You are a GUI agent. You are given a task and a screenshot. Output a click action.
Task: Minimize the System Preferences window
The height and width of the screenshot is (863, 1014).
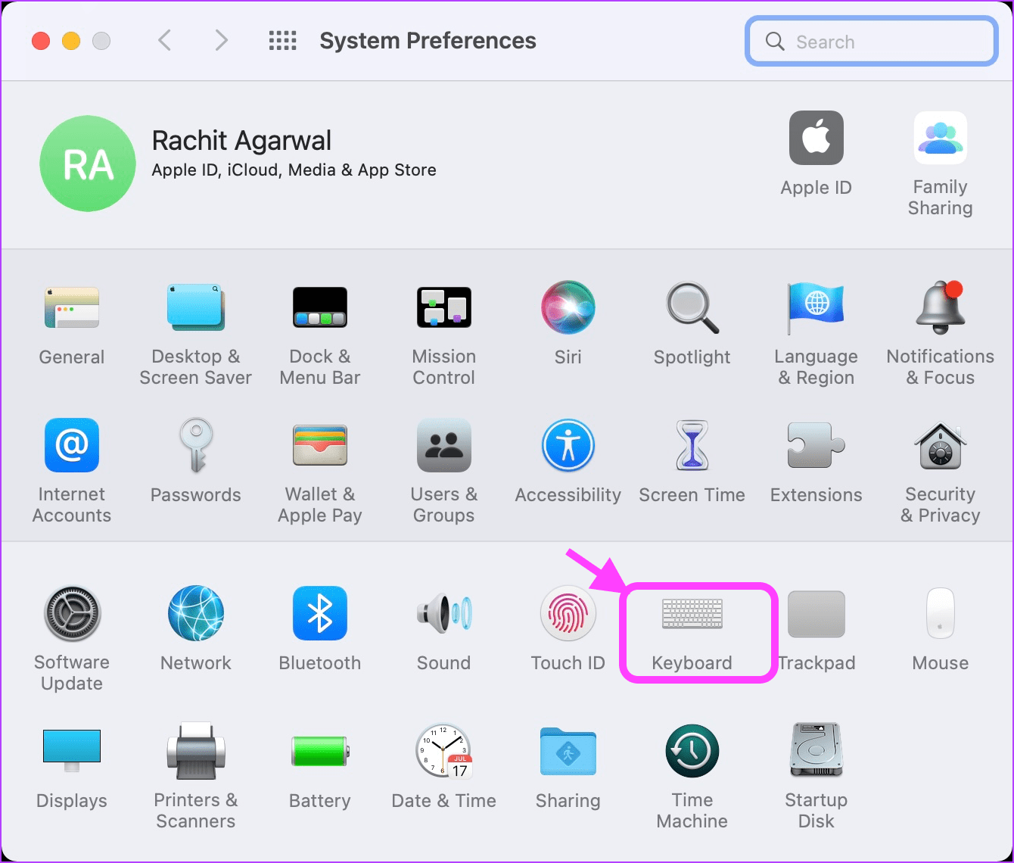click(x=71, y=41)
